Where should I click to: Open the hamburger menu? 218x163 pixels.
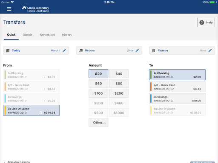point(9,9)
